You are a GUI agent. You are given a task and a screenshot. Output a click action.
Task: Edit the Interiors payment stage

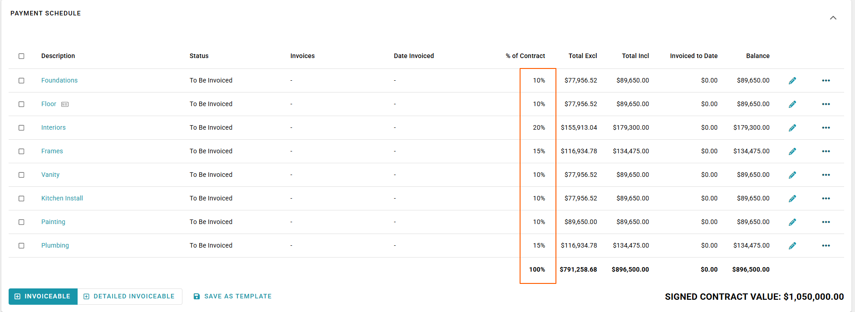(792, 128)
